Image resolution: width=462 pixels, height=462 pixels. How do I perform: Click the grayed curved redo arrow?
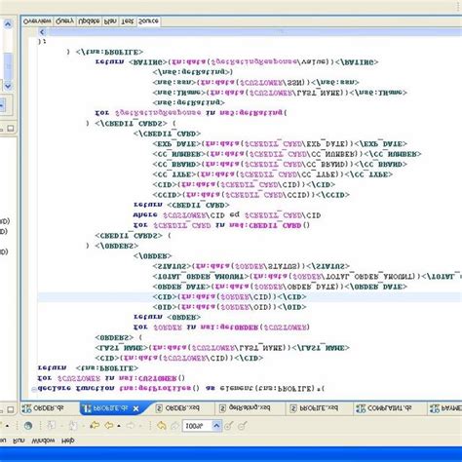coord(174,425)
